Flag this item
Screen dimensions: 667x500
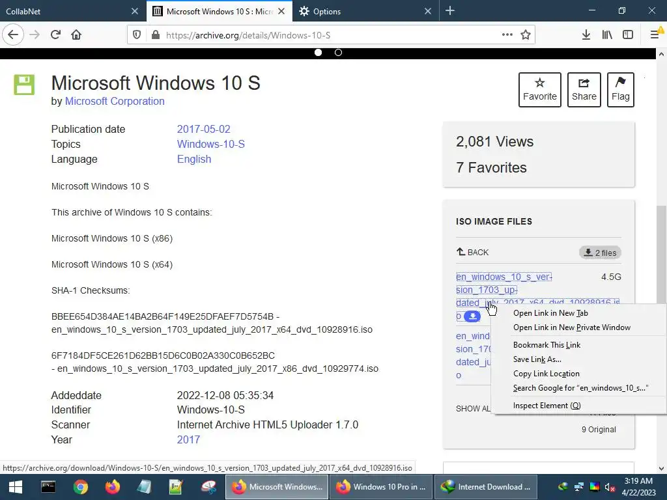[620, 90]
